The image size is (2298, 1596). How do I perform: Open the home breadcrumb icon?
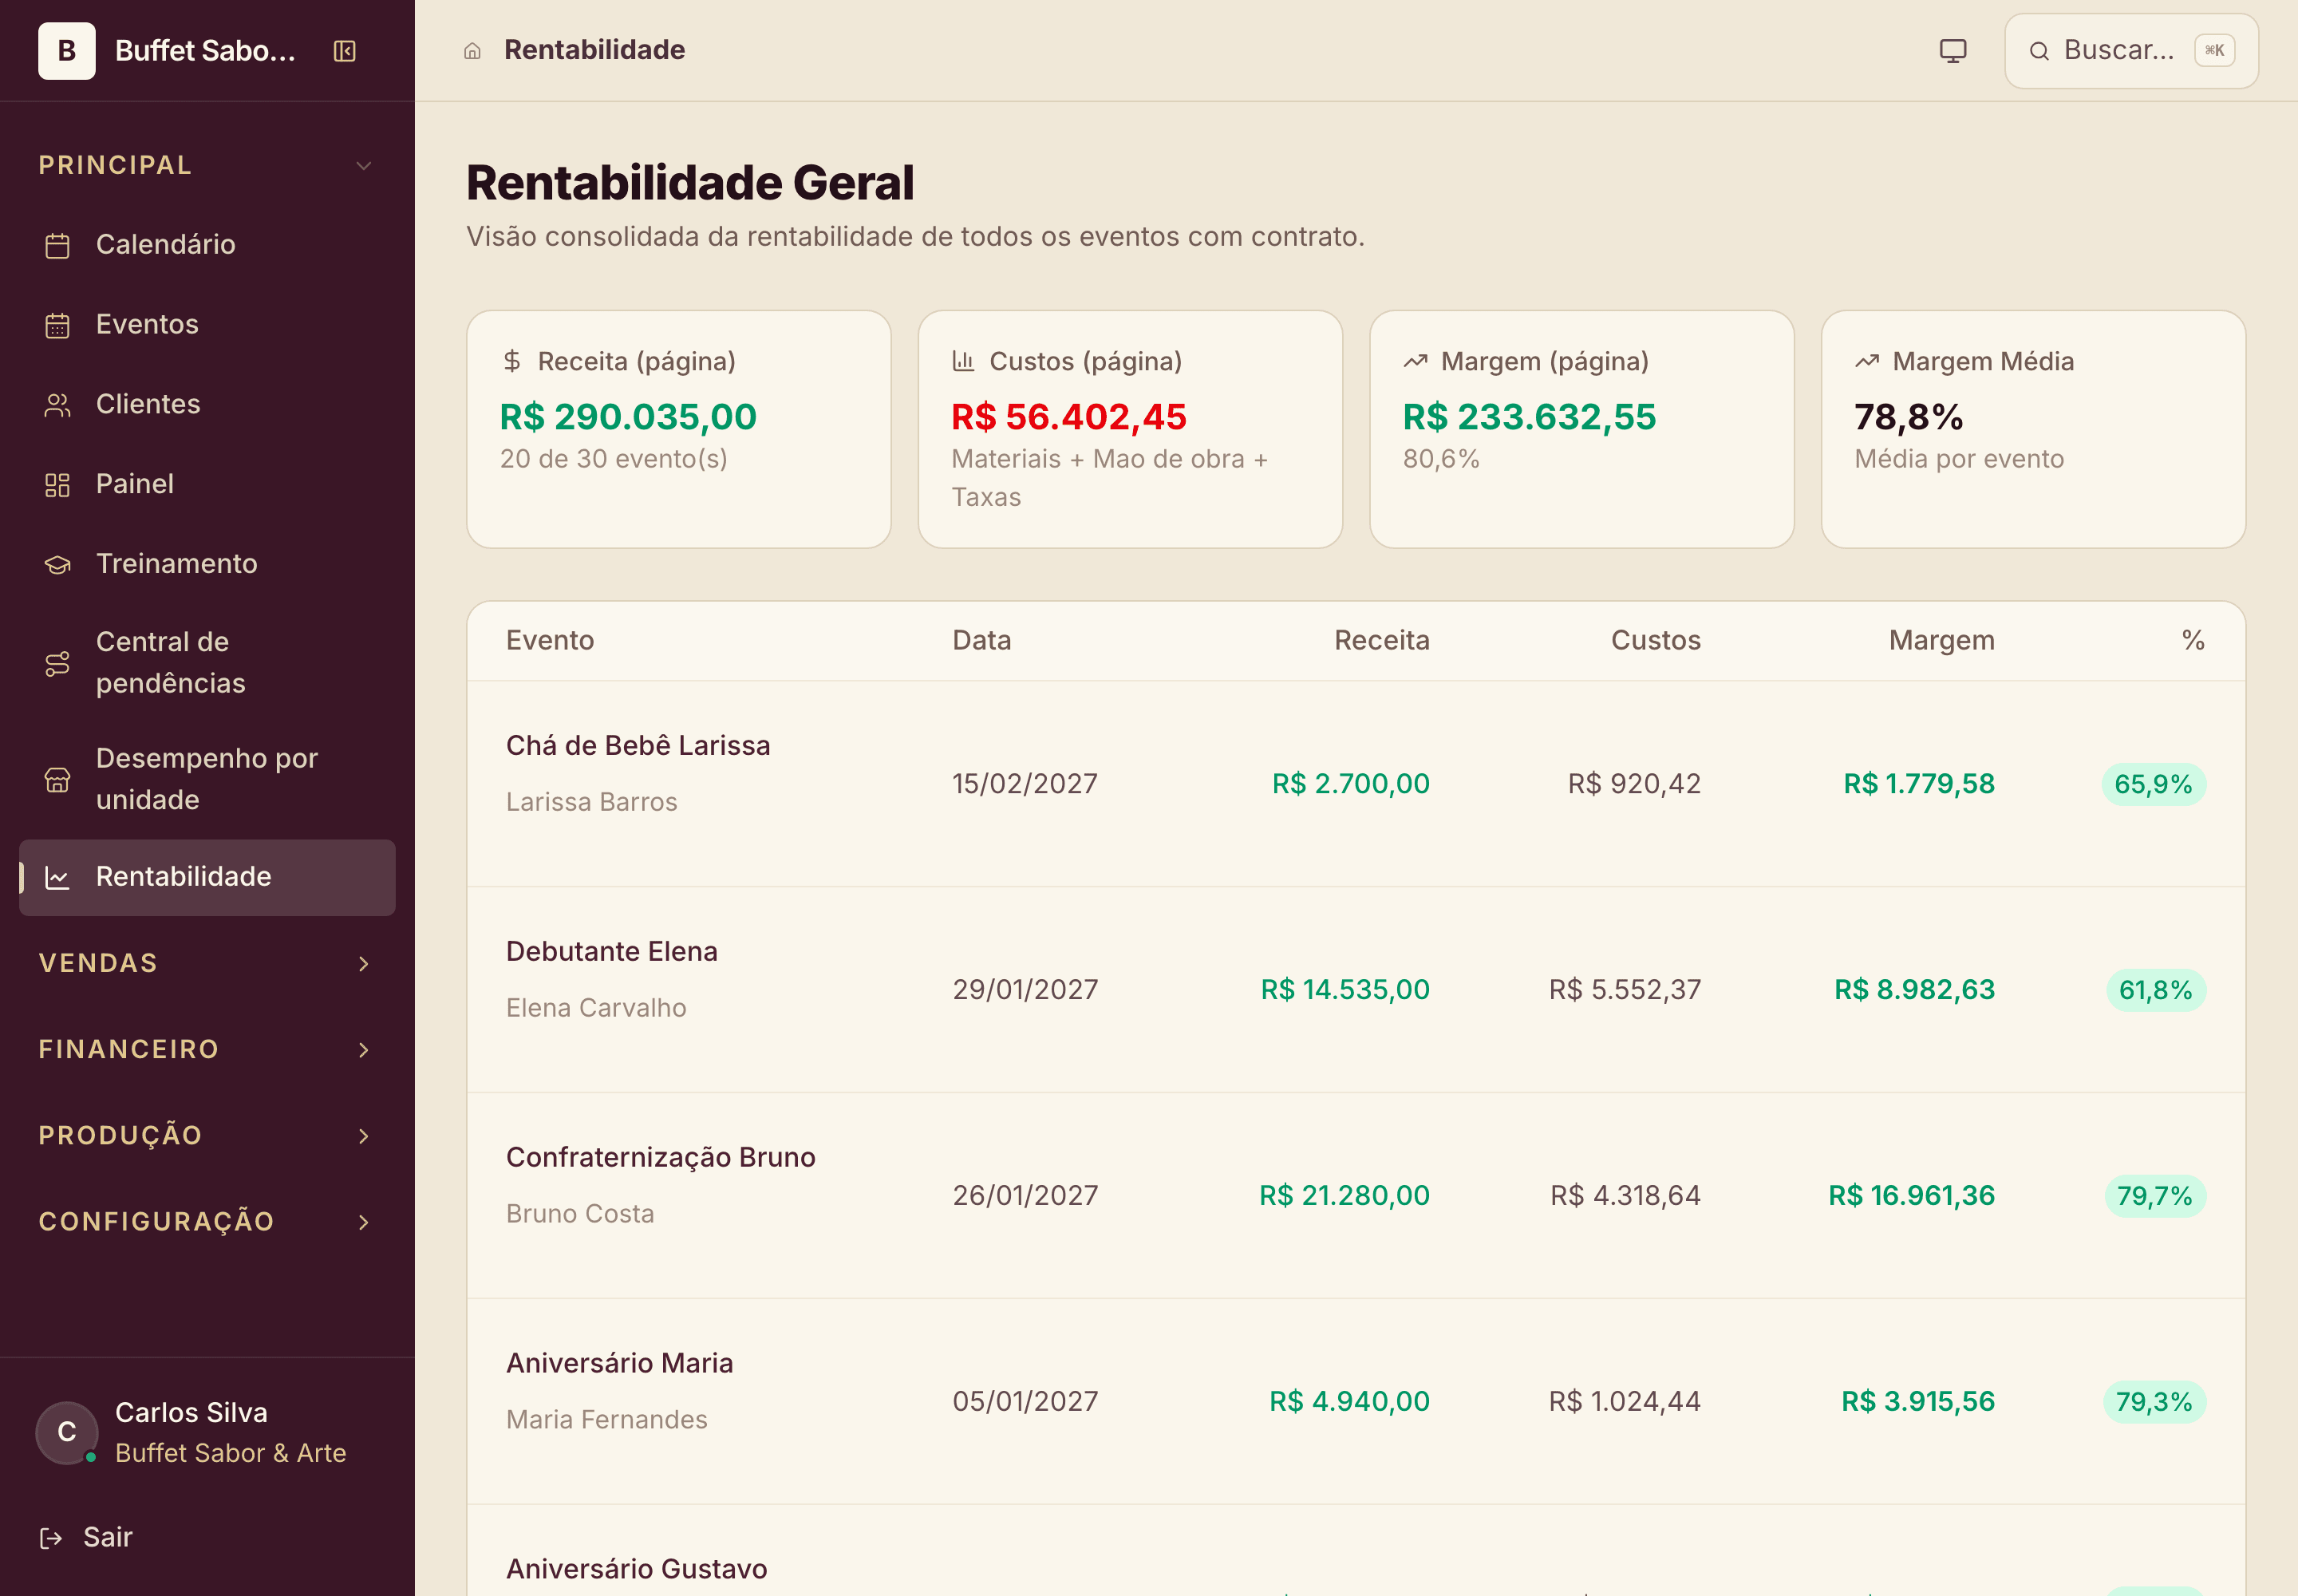coord(472,51)
